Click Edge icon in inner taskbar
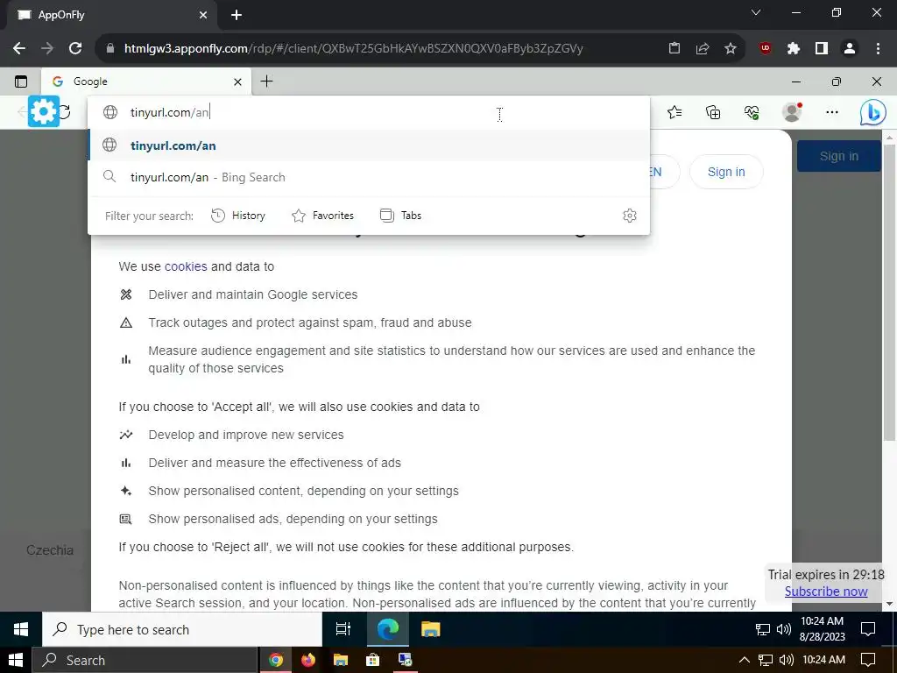 (388, 629)
